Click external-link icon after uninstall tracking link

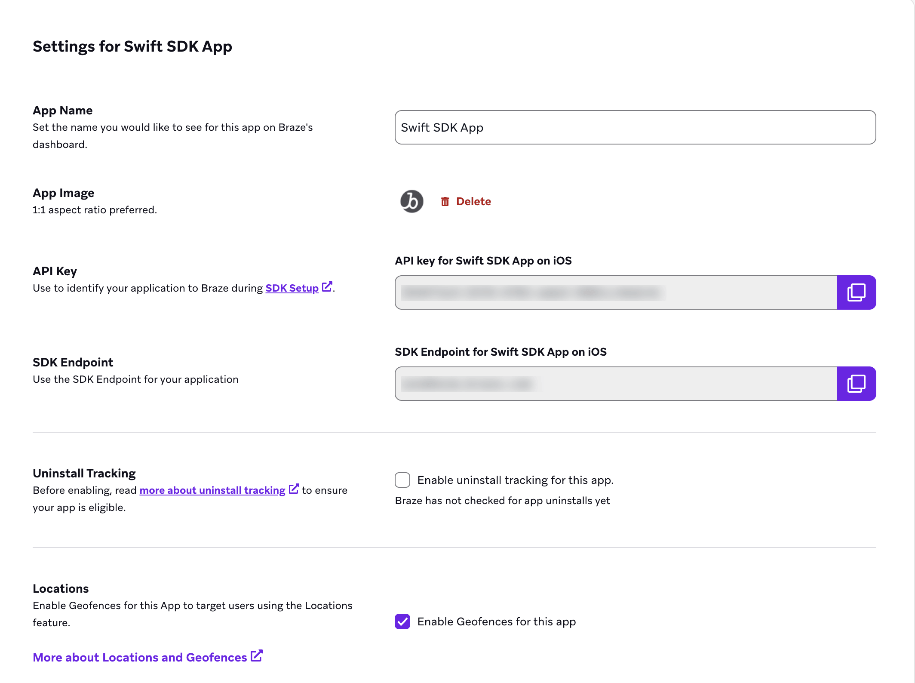pyautogui.click(x=294, y=489)
